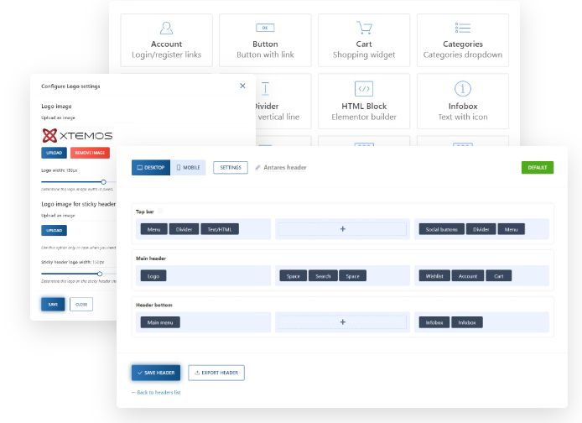Add the Button element card
The width and height of the screenshot is (582, 423).
pos(265,40)
